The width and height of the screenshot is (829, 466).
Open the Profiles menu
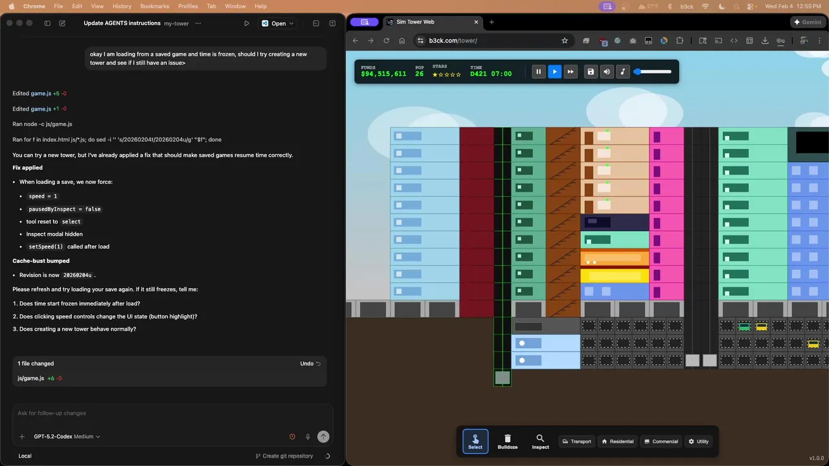[x=188, y=6]
